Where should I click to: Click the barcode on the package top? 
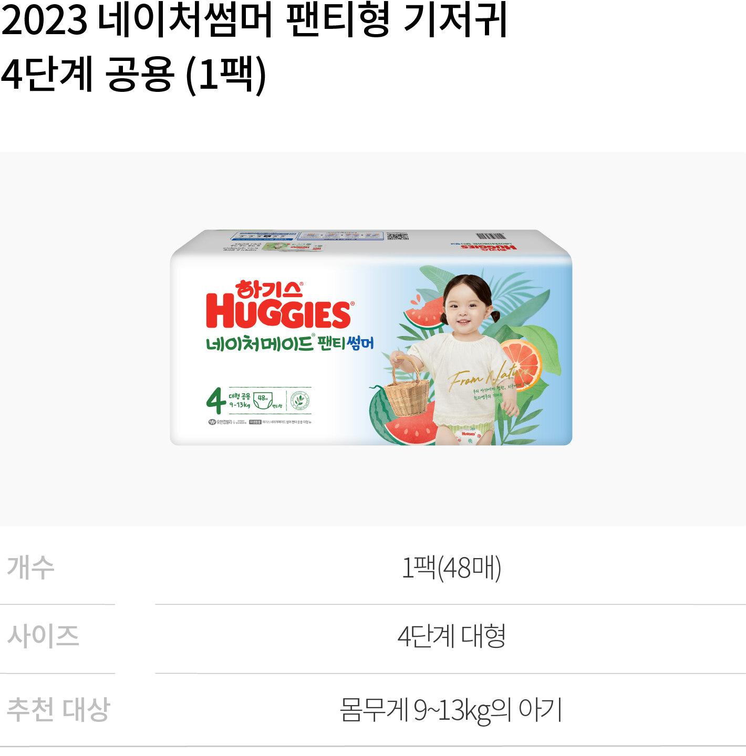pyautogui.click(x=490, y=237)
